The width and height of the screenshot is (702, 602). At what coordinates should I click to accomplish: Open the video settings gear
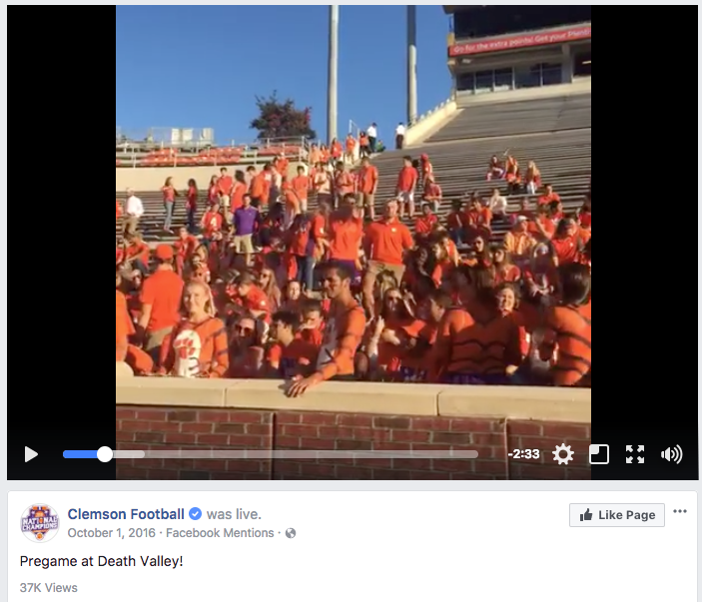[563, 454]
